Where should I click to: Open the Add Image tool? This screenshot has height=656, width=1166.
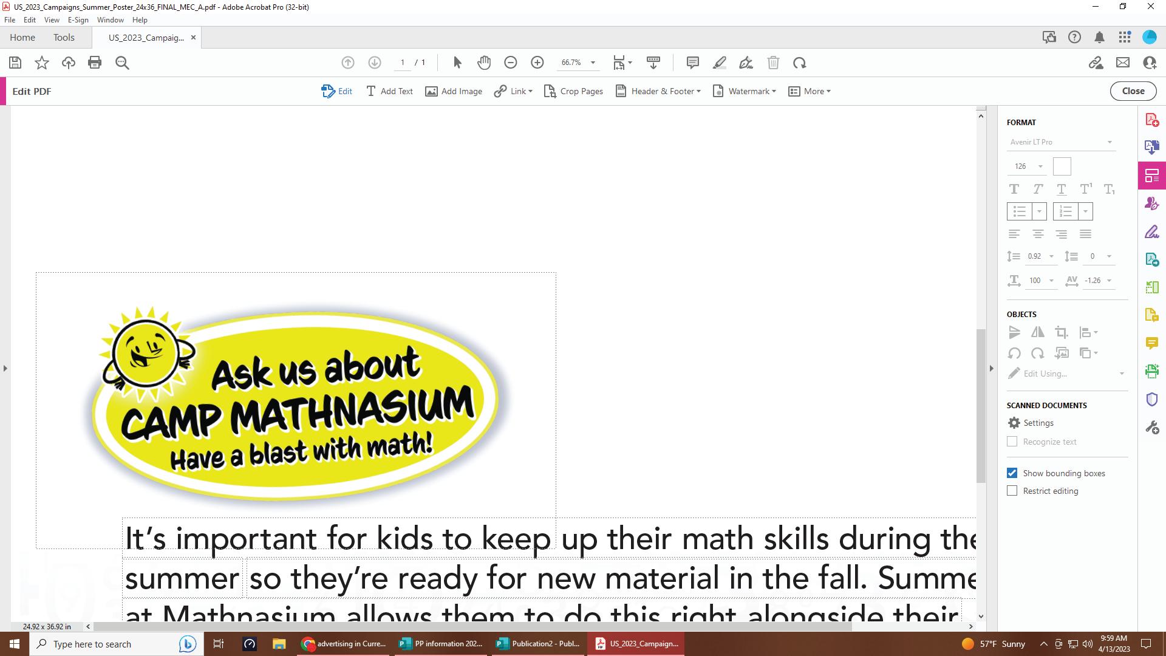tap(454, 91)
